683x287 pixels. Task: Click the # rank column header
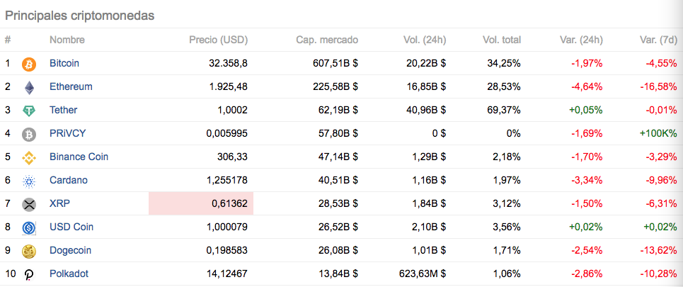pos(8,40)
